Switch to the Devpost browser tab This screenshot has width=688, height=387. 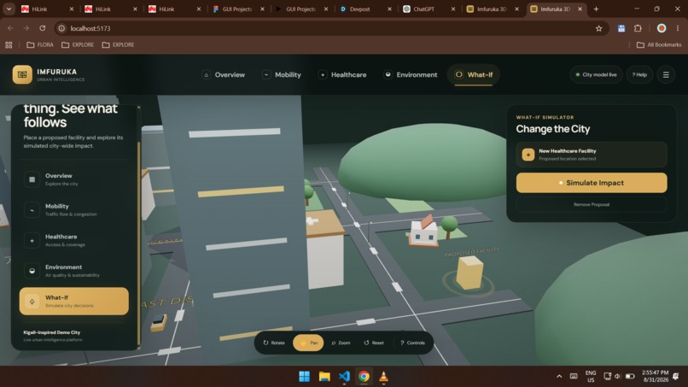pyautogui.click(x=365, y=9)
